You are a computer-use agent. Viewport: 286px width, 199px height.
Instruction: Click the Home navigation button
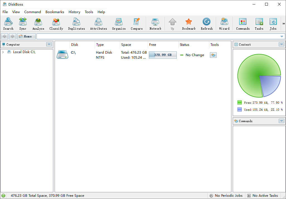coord(26,36)
